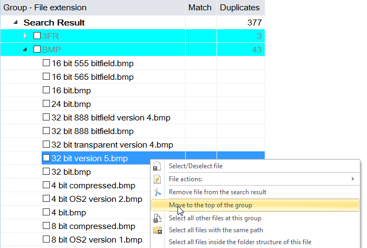Sort by the Duplicates column header
This screenshot has height=248, width=367.
point(240,8)
